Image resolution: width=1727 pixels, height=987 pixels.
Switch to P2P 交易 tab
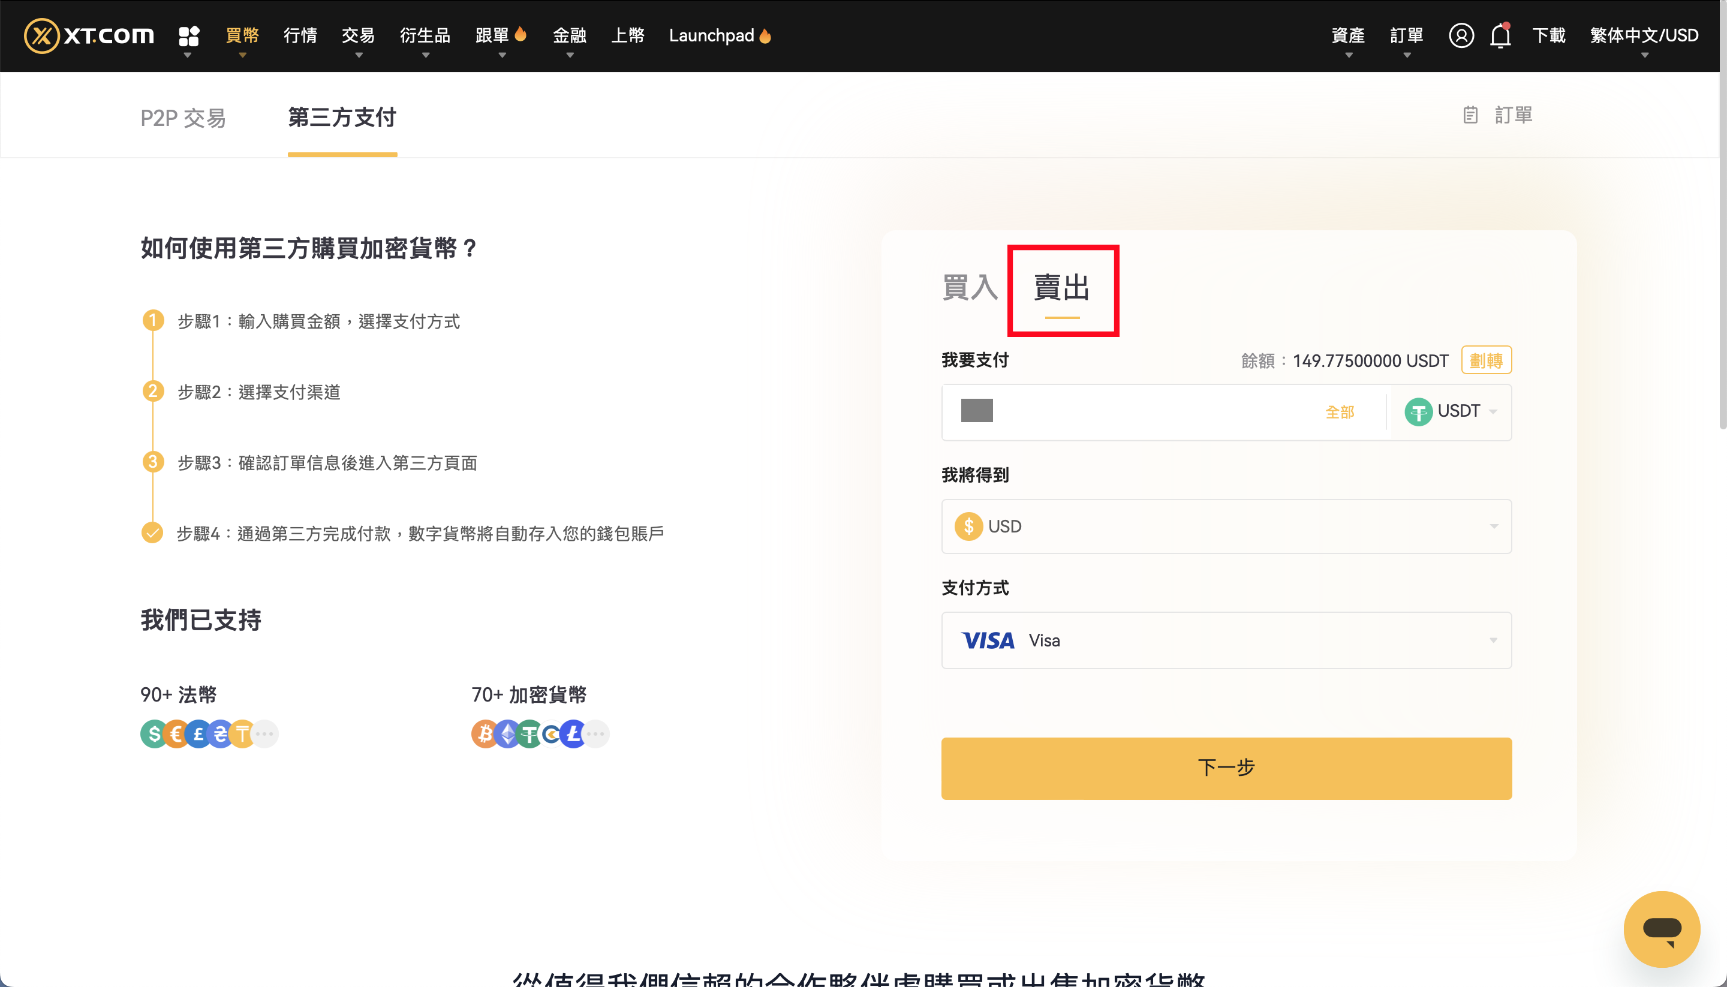point(183,118)
